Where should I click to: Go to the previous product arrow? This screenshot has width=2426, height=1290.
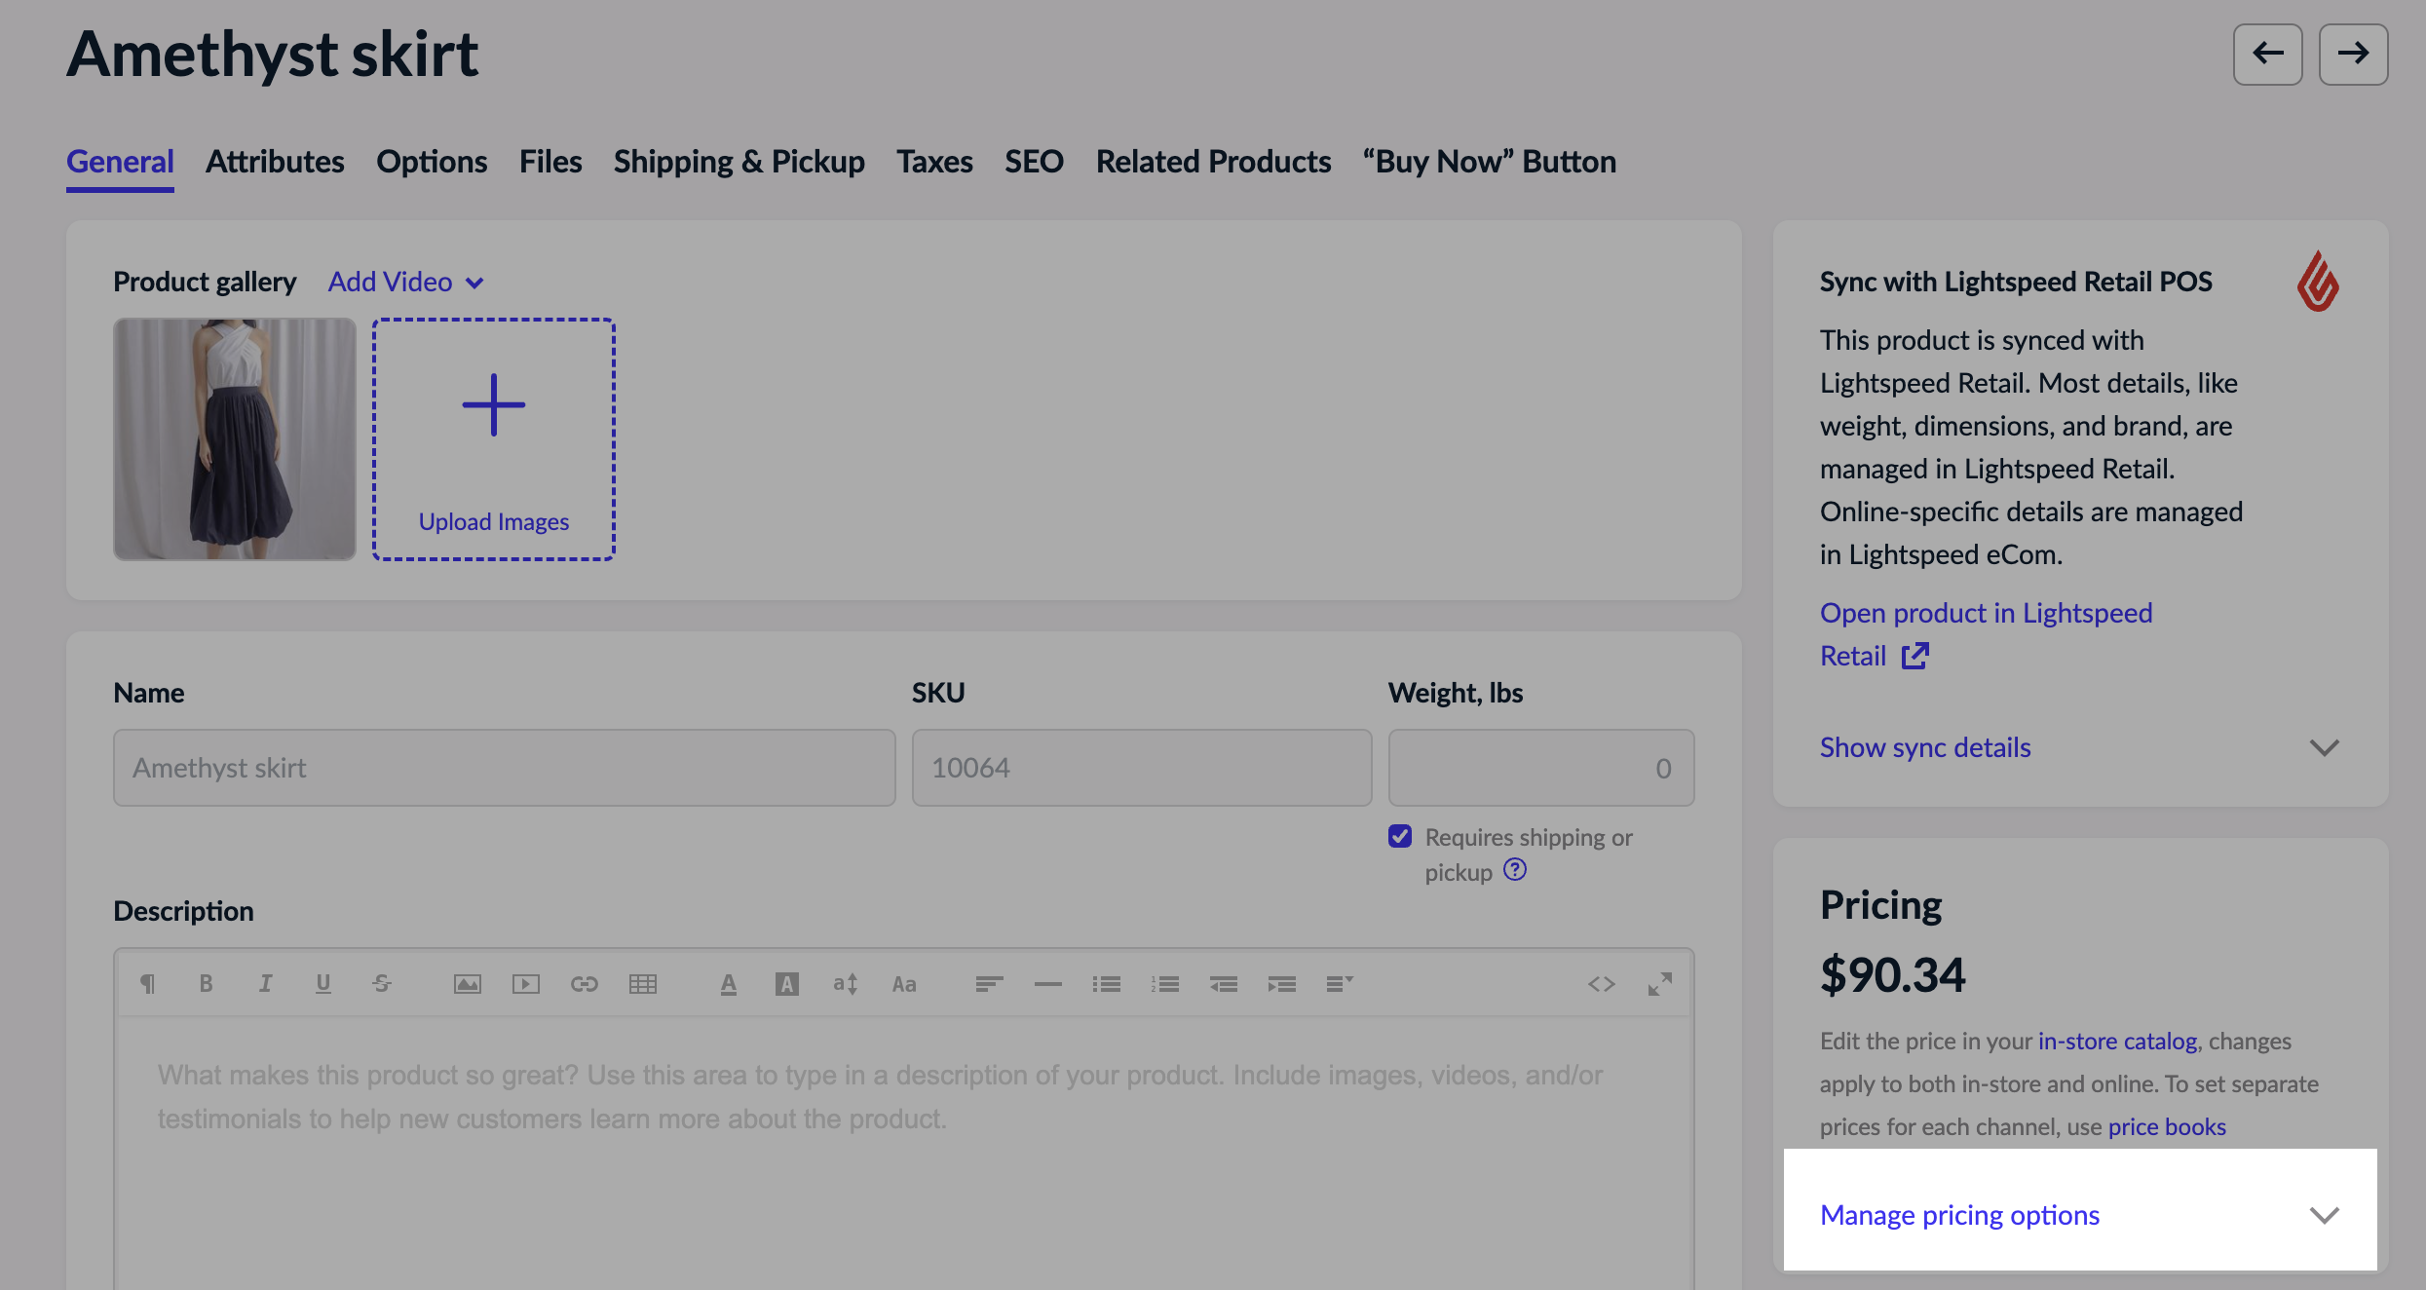[2267, 55]
